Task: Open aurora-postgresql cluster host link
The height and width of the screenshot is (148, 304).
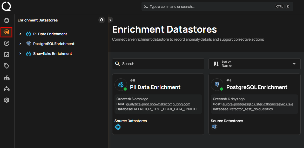Action: pos(259,104)
